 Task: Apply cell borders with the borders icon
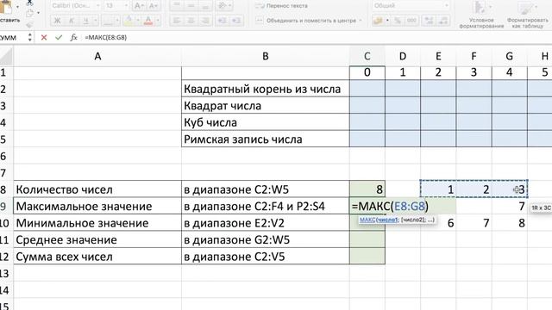pyautogui.click(x=108, y=21)
